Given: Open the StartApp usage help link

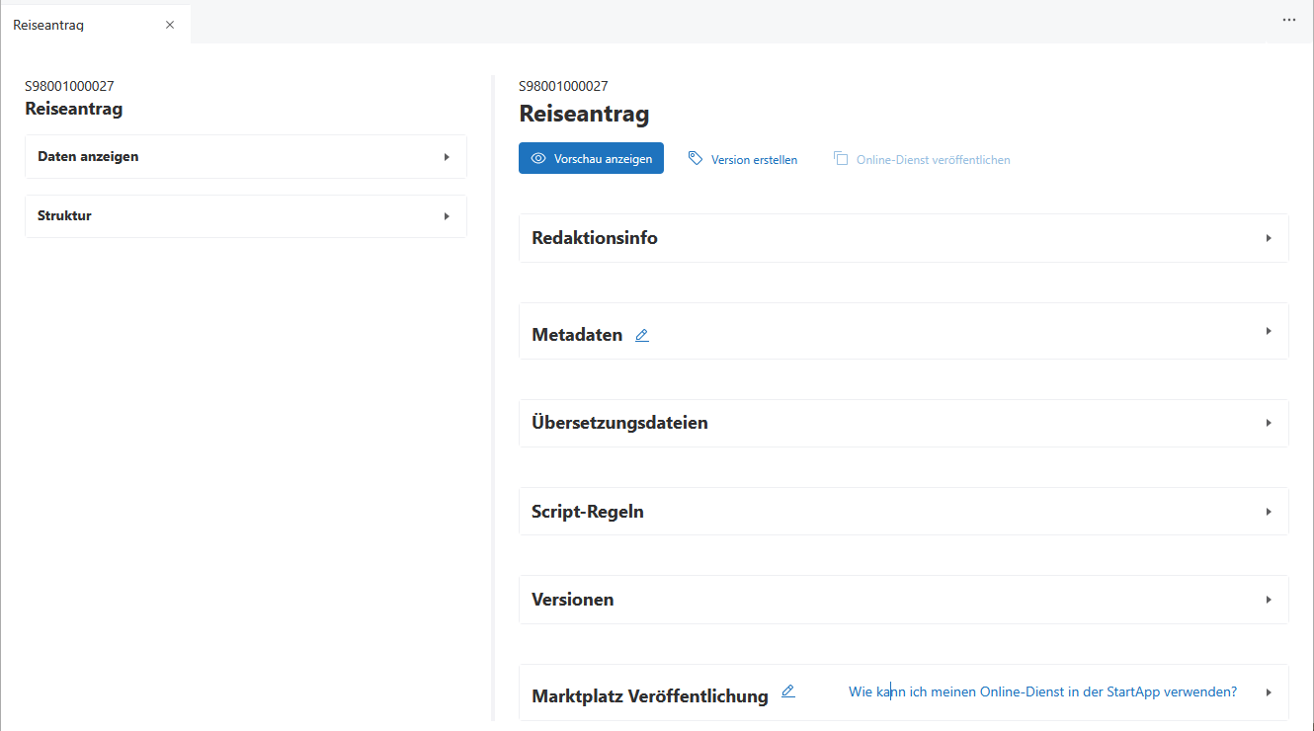Looking at the screenshot, I should pos(1042,692).
